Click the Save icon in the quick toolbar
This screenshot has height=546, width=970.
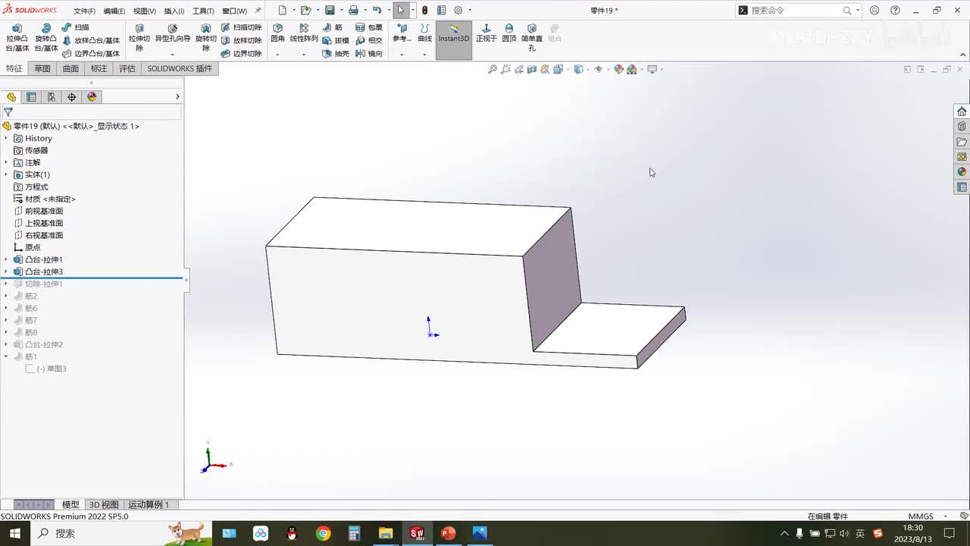point(330,11)
